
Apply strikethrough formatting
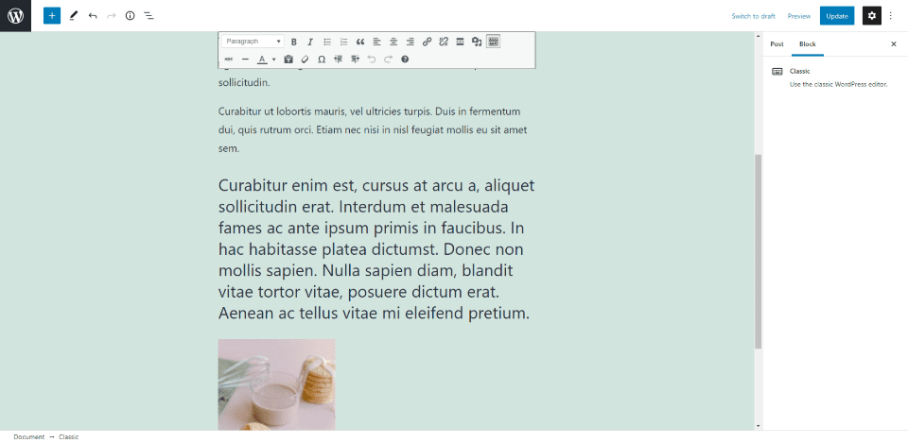click(229, 59)
